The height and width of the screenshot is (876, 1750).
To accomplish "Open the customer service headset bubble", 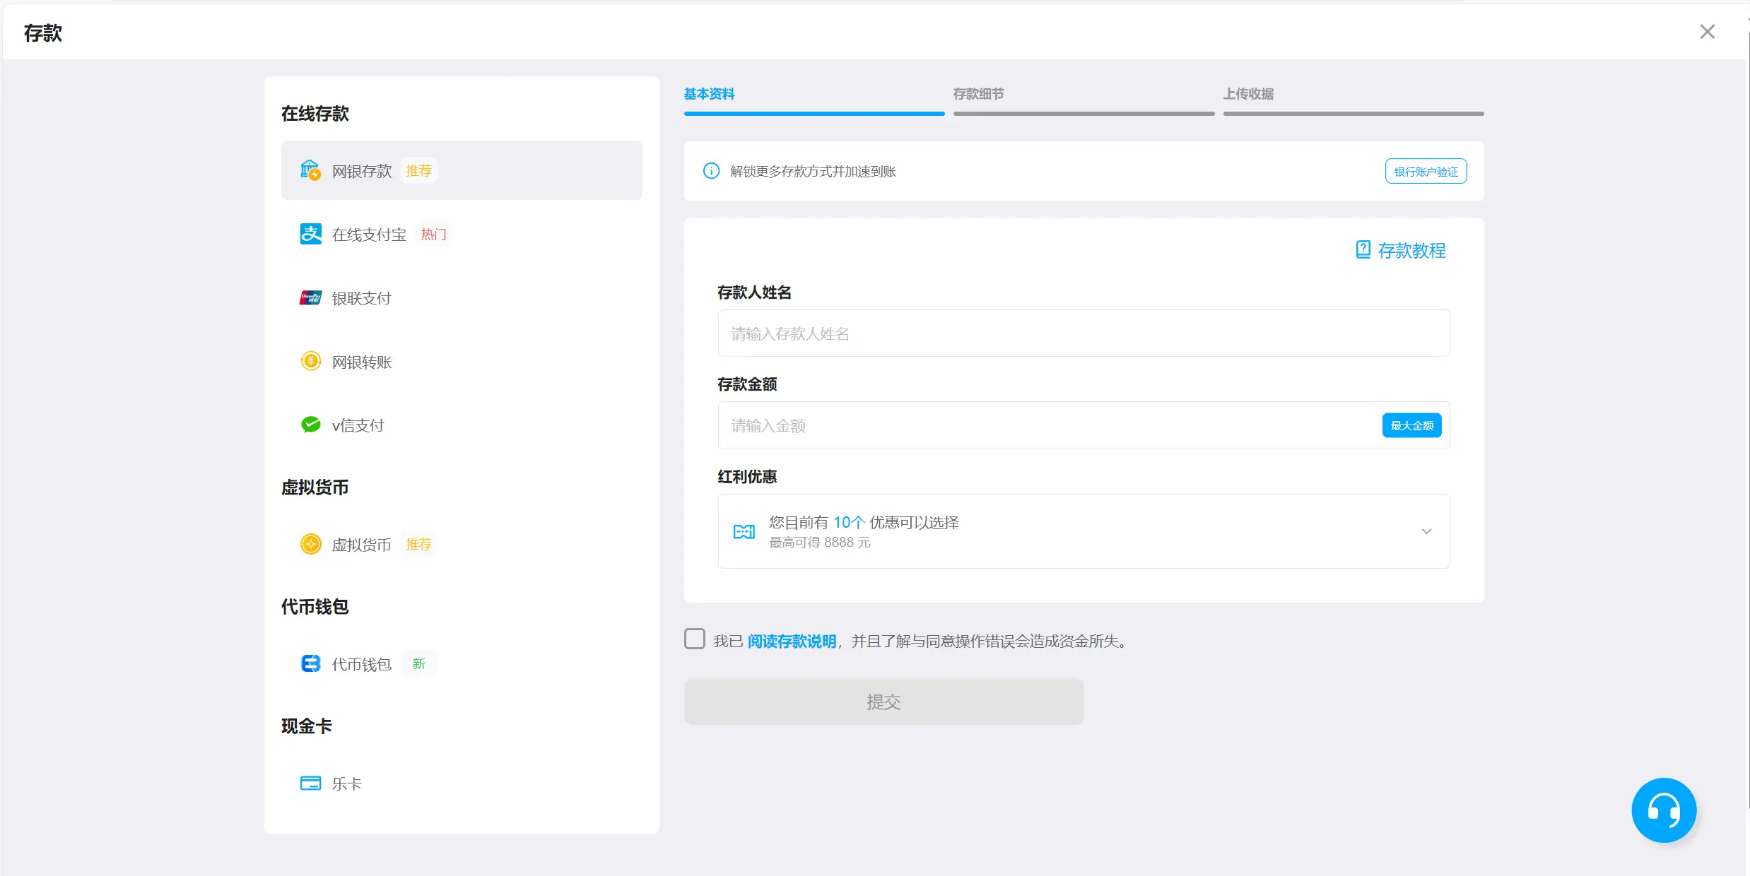I will tap(1663, 810).
